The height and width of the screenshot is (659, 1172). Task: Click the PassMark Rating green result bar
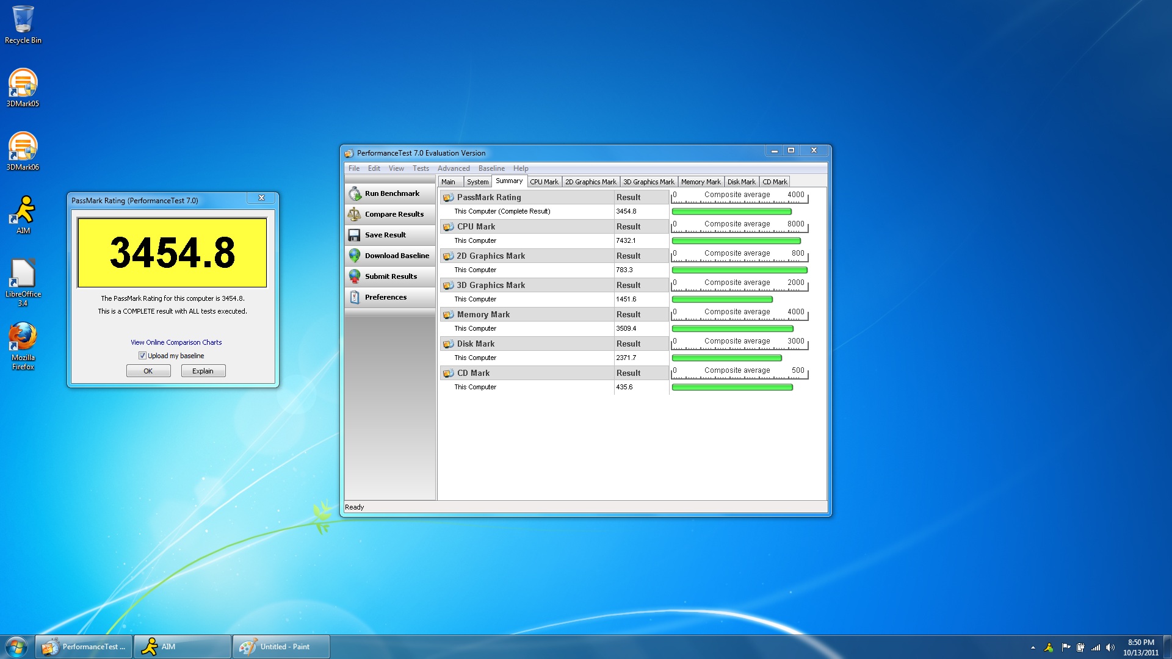pyautogui.click(x=731, y=212)
